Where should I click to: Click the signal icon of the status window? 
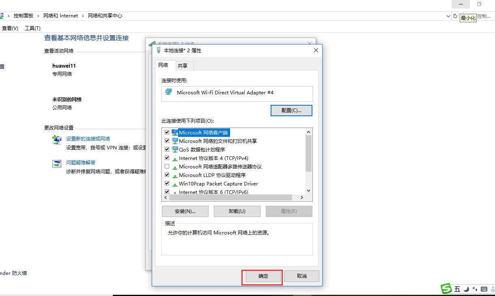(152, 43)
